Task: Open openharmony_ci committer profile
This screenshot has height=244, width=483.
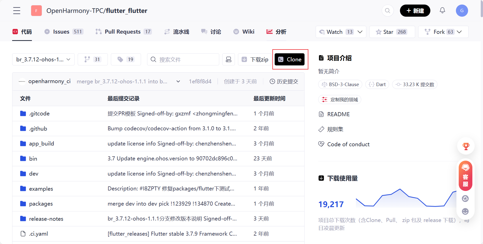Action: 49,81
